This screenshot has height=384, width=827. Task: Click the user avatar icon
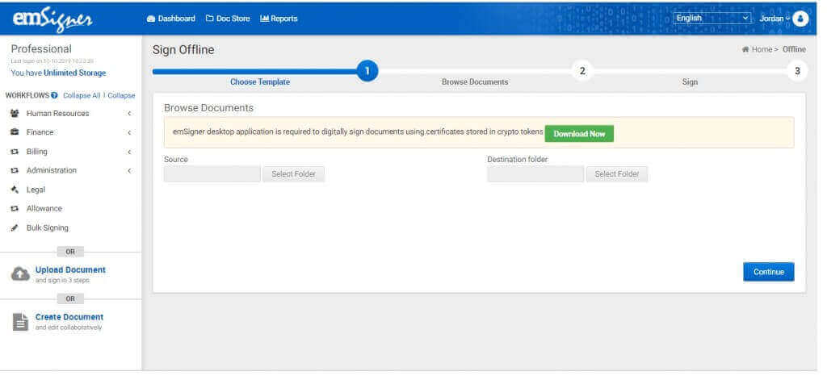(x=800, y=19)
